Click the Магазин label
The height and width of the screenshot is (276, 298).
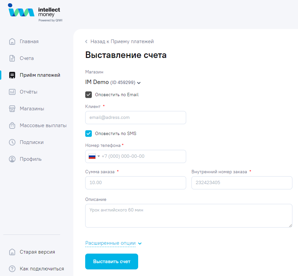click(94, 72)
